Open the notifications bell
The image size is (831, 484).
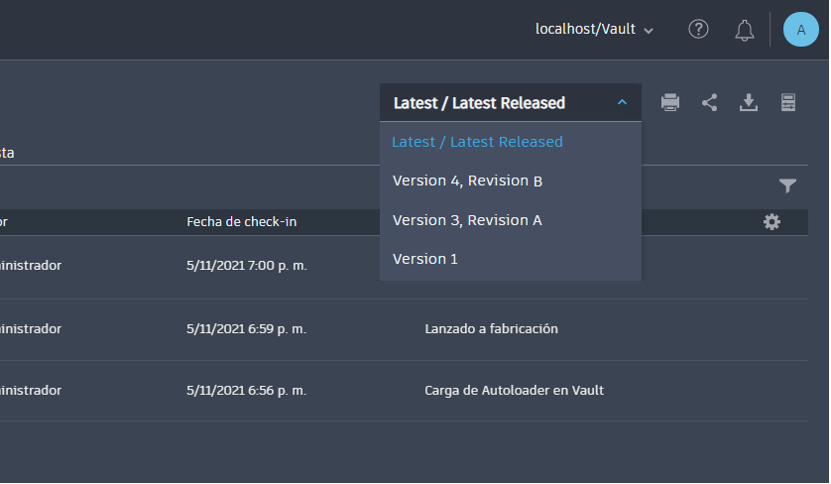coord(745,30)
